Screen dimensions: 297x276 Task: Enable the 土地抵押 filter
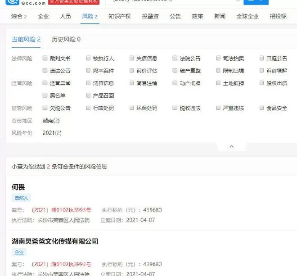[218, 83]
